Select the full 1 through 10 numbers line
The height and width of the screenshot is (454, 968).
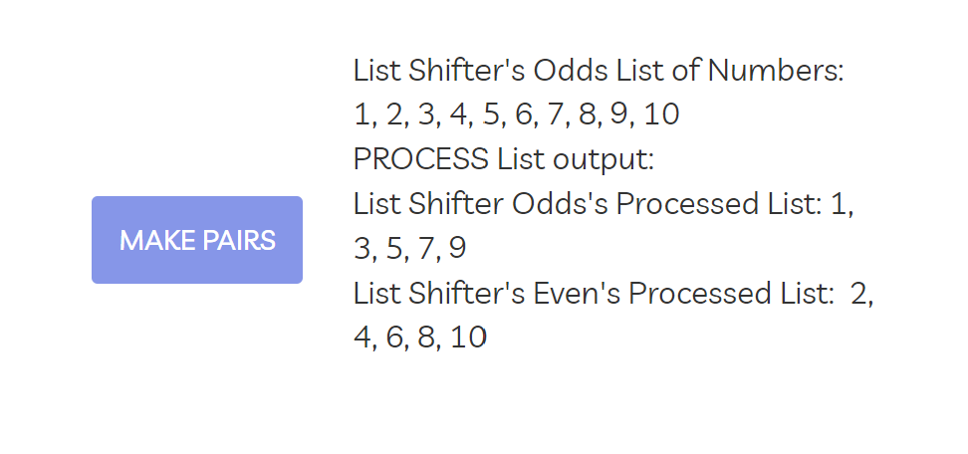click(x=517, y=115)
